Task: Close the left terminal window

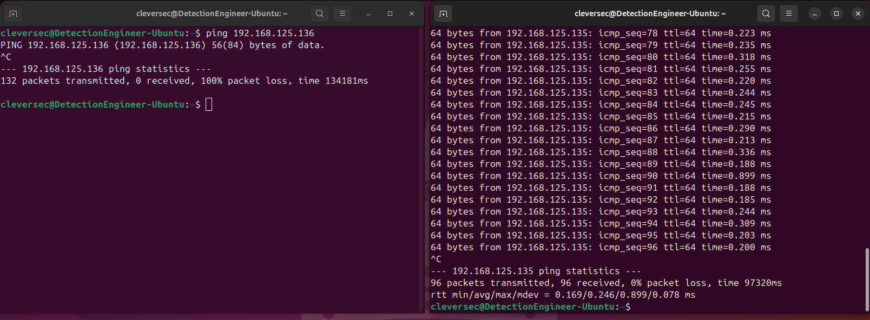Action: 412,14
